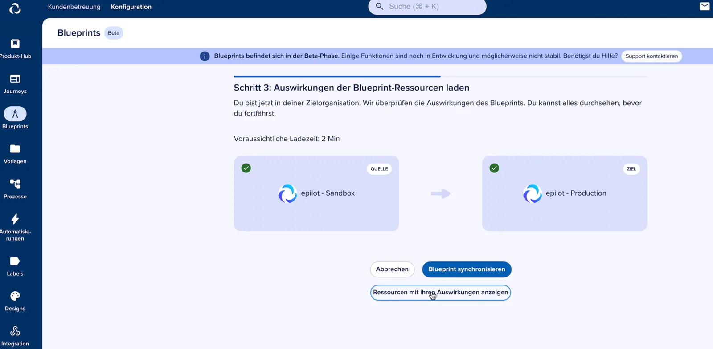Viewport: 713px width, 349px height.
Task: Click the epilot logo on the Production card
Action: (532, 193)
